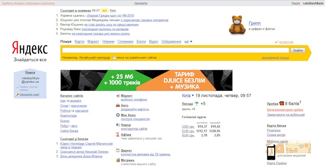Screen dimensions: 325x167
Task: Toggle the 'всі' news filter tab
Action: pos(105,10)
